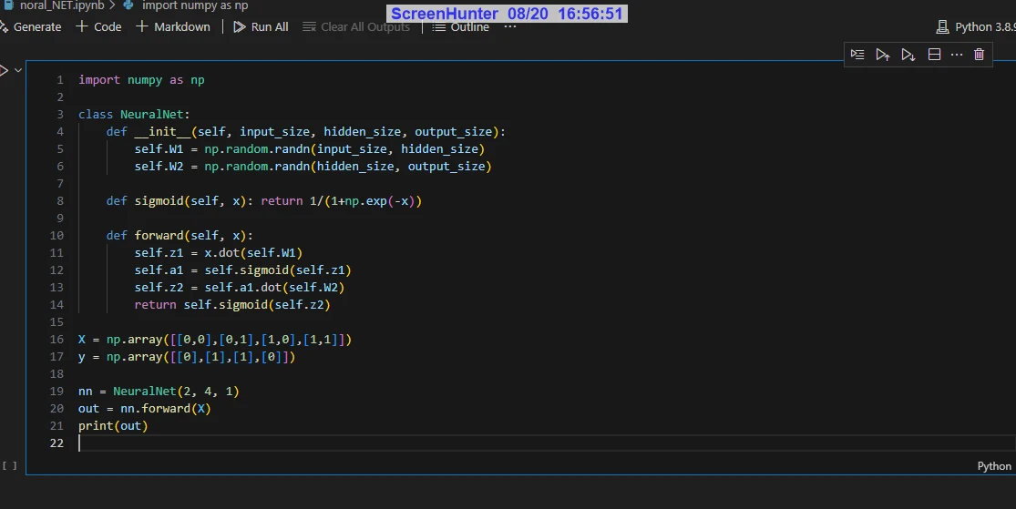
Task: Split the cell using the split icon
Action: [934, 55]
